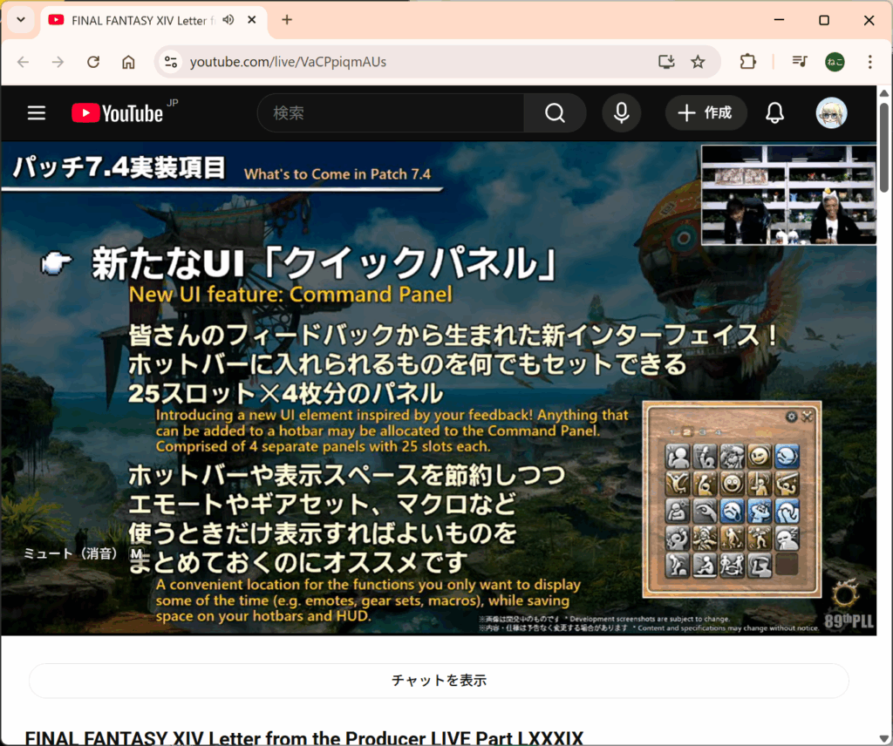Image resolution: width=893 pixels, height=746 pixels.
Task: Click the page's vertical scrollbar thumb
Action: tap(884, 148)
